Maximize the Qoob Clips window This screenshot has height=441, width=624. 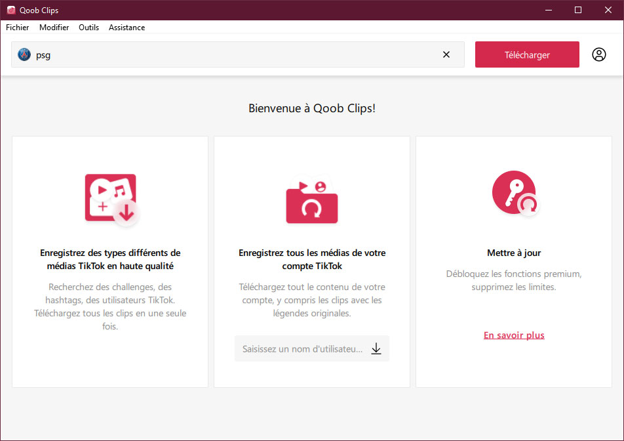pyautogui.click(x=578, y=10)
